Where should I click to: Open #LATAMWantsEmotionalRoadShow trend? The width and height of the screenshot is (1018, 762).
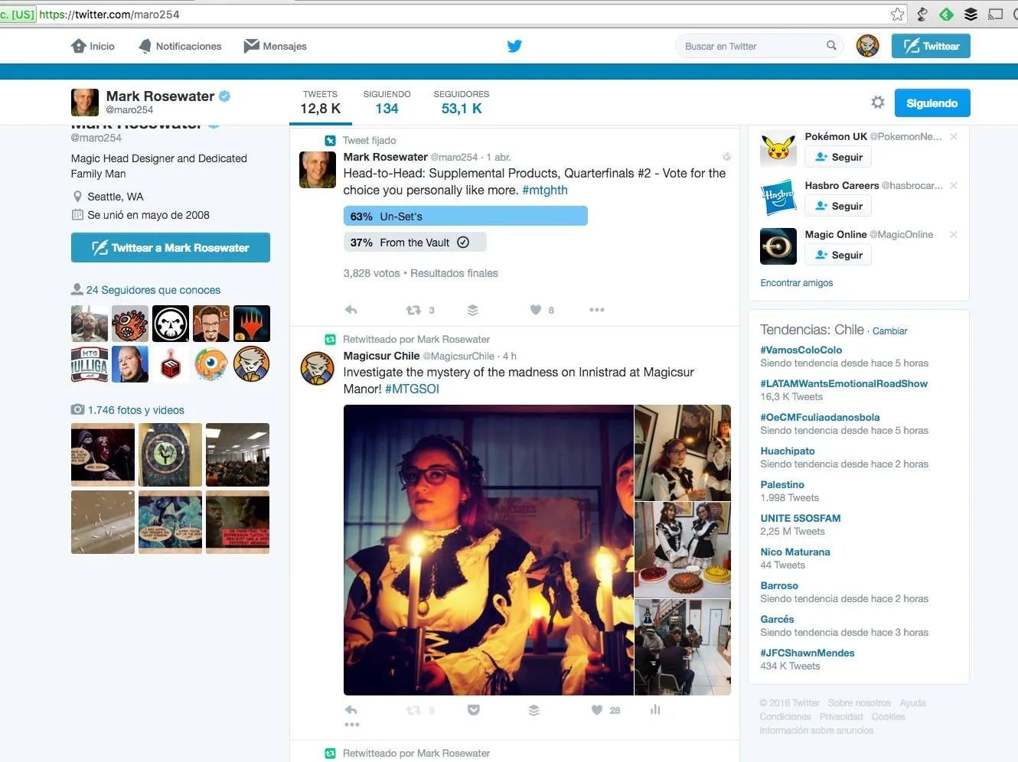click(x=843, y=383)
